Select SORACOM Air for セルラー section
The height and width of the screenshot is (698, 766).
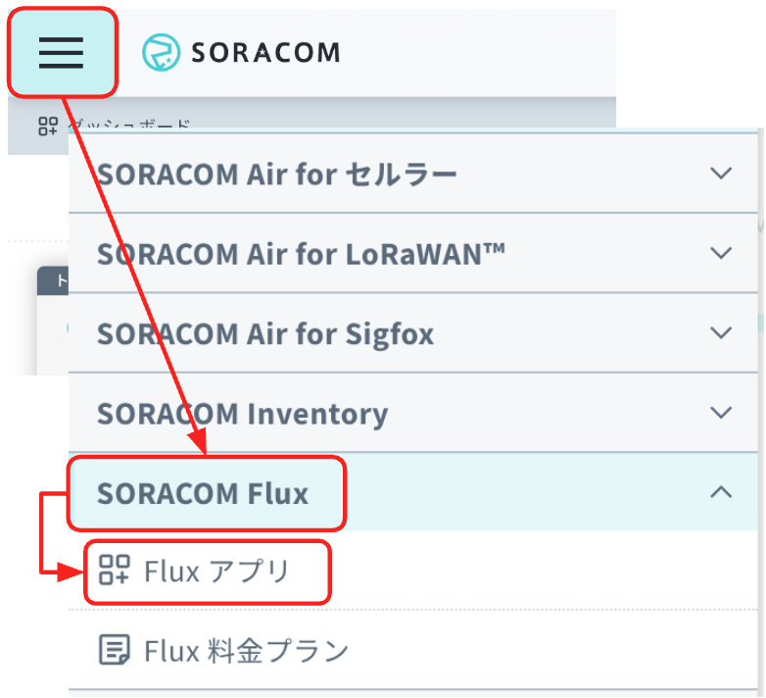coord(412,174)
